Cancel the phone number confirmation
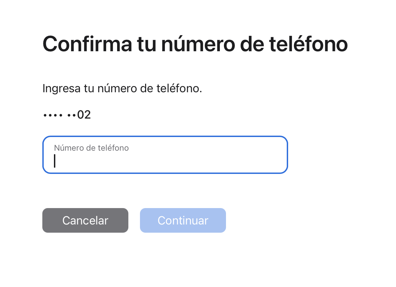The height and width of the screenshot is (287, 396). click(x=85, y=220)
